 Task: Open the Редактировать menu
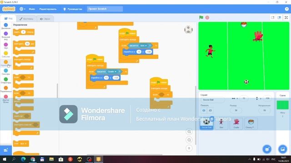[48, 9]
